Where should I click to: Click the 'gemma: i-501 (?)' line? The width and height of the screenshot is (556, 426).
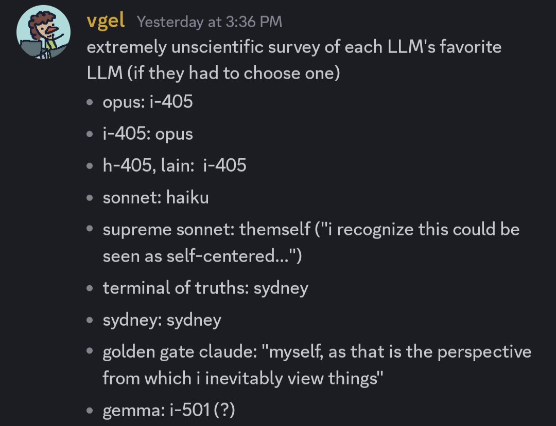point(169,411)
